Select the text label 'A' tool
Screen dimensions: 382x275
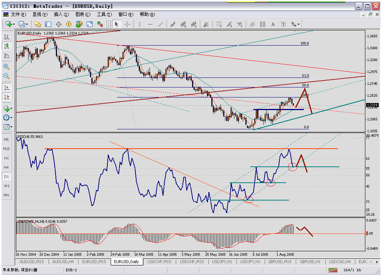(273, 24)
